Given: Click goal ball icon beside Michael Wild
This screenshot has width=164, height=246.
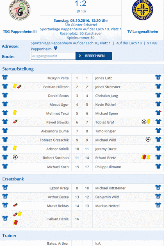Looking at the screenshot, I should click(148, 139).
